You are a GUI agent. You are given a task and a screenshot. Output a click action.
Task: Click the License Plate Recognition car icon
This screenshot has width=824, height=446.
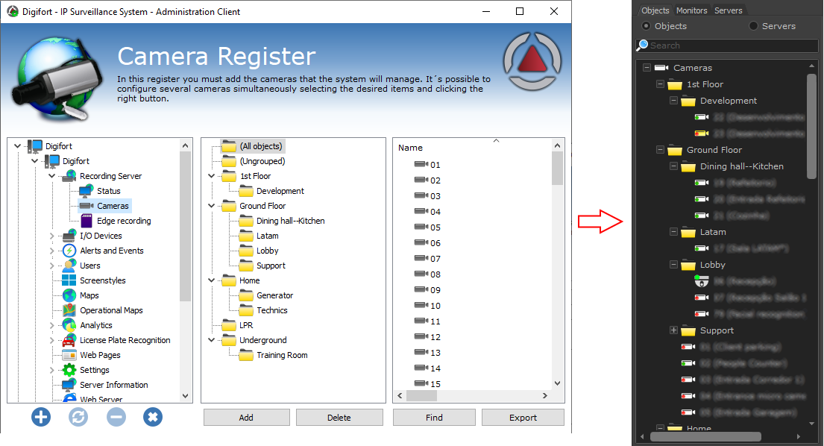tap(69, 340)
